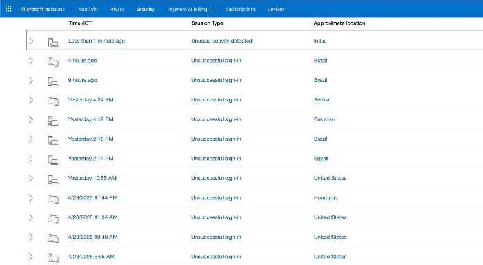Expand the 4/28/2025 10:48 AM entry chevron

tap(31, 237)
